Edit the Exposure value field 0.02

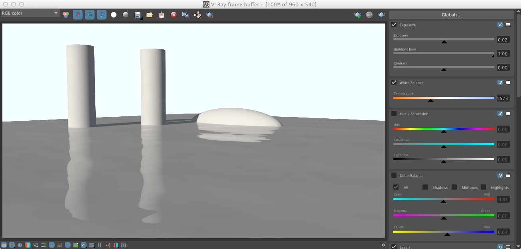(x=503, y=40)
